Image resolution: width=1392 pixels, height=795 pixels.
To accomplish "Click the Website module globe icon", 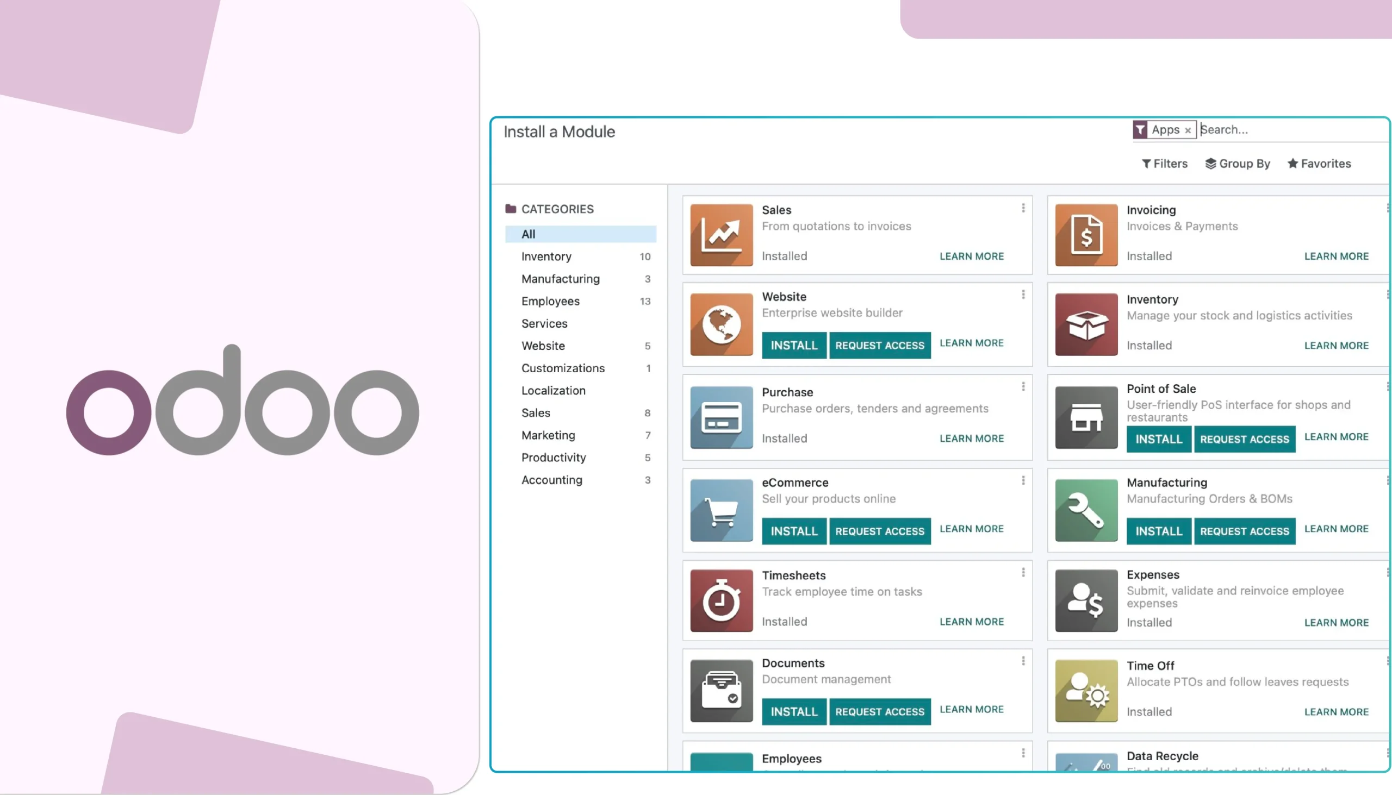I will tap(720, 324).
